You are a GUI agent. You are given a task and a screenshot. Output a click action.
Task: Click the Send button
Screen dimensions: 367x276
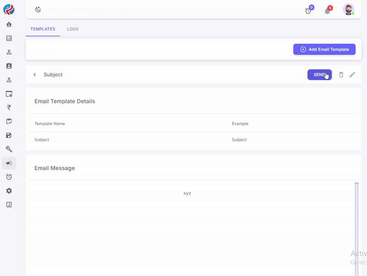click(x=319, y=75)
